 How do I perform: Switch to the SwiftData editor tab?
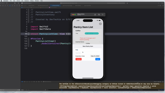tap(78, 5)
